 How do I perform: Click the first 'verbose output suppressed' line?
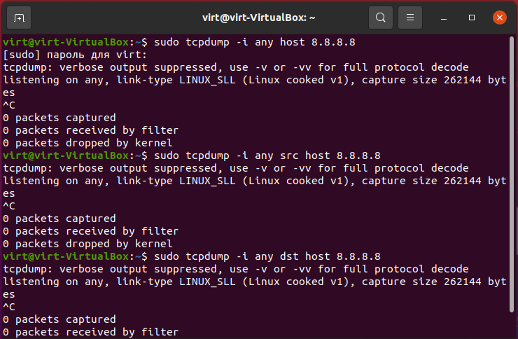coord(236,67)
